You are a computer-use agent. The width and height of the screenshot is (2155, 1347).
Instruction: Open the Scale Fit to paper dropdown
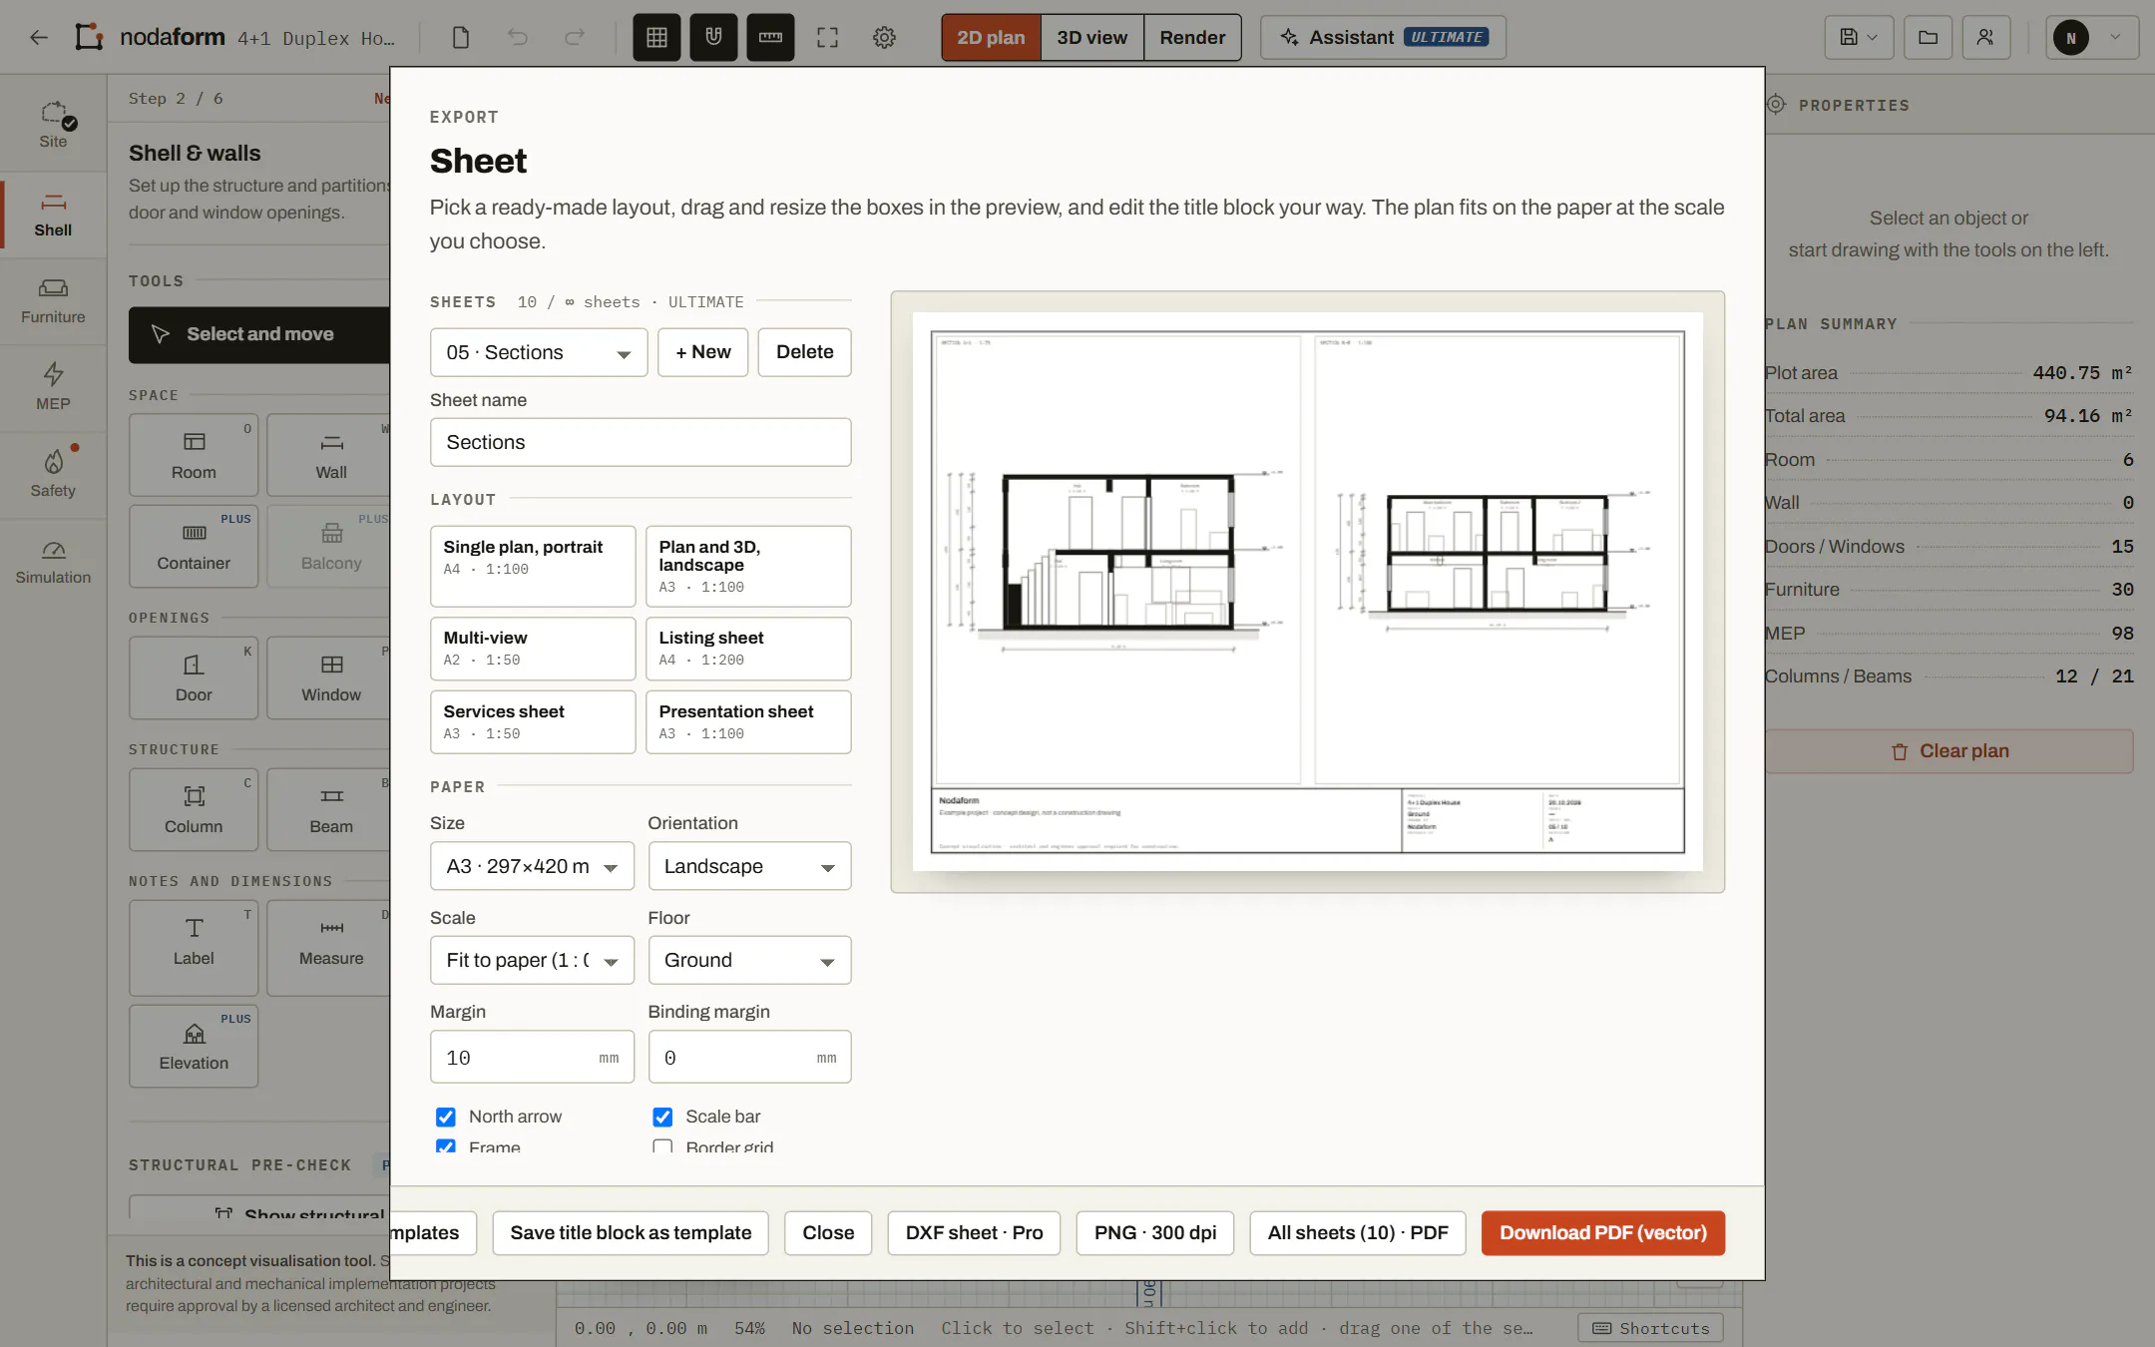pyautogui.click(x=532, y=960)
